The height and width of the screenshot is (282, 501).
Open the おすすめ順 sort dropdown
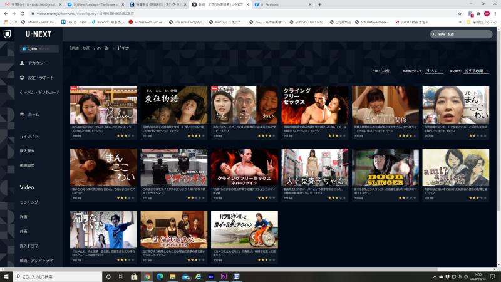click(476, 71)
